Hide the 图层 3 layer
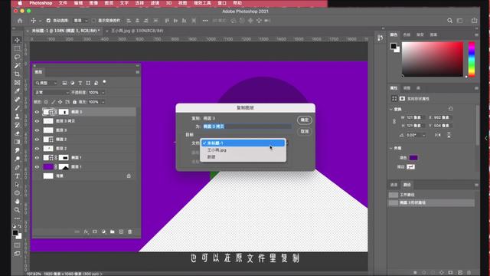Viewport: 490px width, 276px height. [x=37, y=130]
